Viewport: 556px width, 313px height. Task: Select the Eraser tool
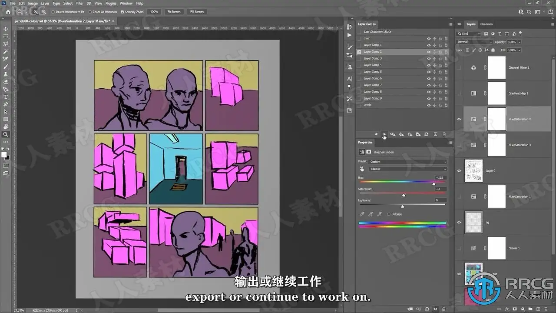pyautogui.click(x=6, y=82)
